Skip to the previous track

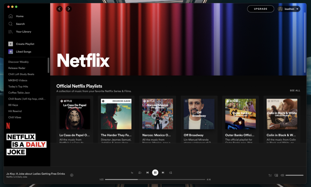(x=147, y=173)
